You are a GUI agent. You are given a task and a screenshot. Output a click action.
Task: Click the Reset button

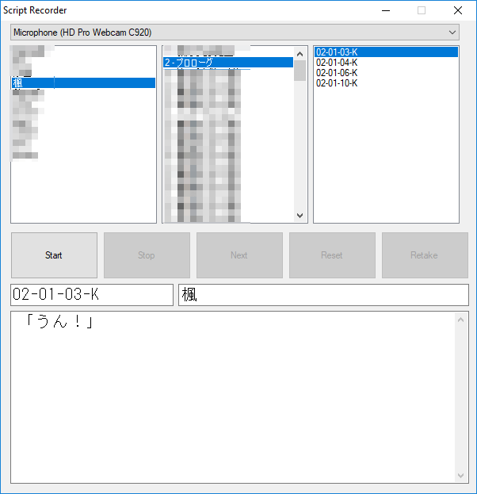(x=332, y=255)
